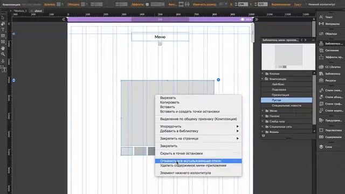The image size is (345, 194).
Task: Toggle the Эффекты checkbox
Action: [147, 4]
